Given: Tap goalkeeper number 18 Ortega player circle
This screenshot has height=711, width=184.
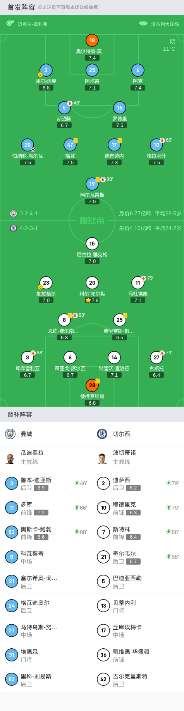Looking at the screenshot, I should (x=92, y=40).
